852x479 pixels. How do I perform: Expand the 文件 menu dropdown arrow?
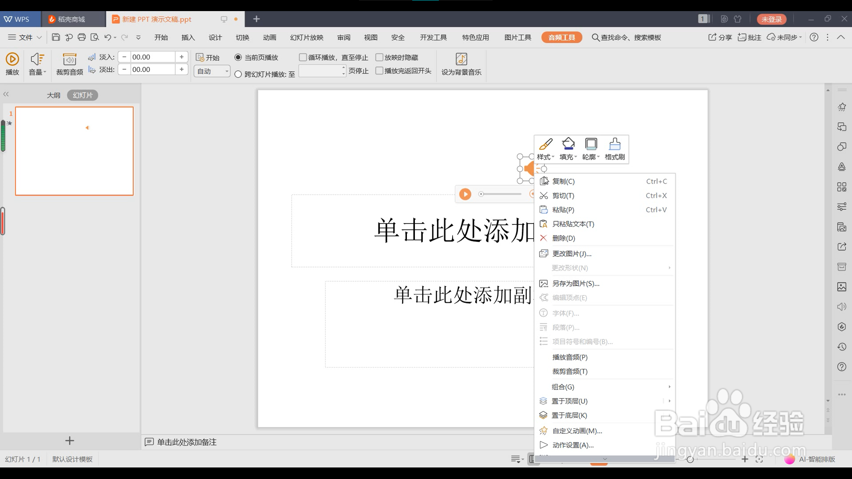point(39,38)
